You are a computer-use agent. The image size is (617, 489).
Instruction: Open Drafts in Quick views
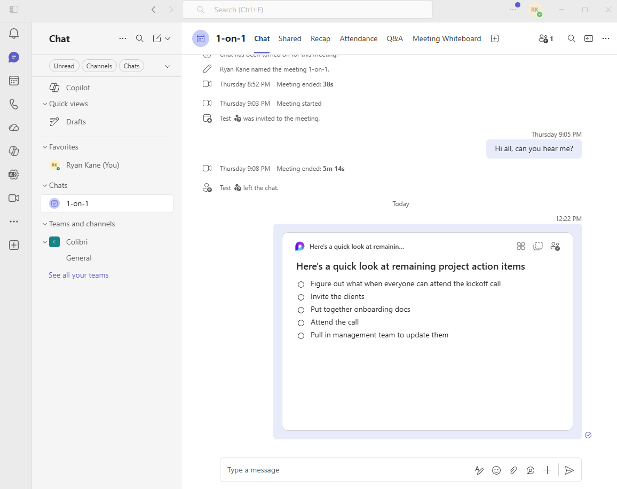pos(107,122)
